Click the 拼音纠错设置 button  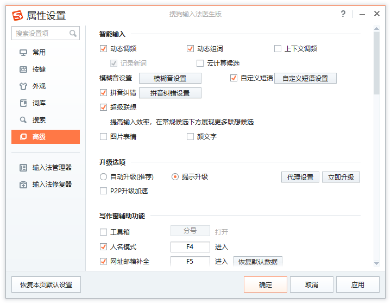point(170,93)
